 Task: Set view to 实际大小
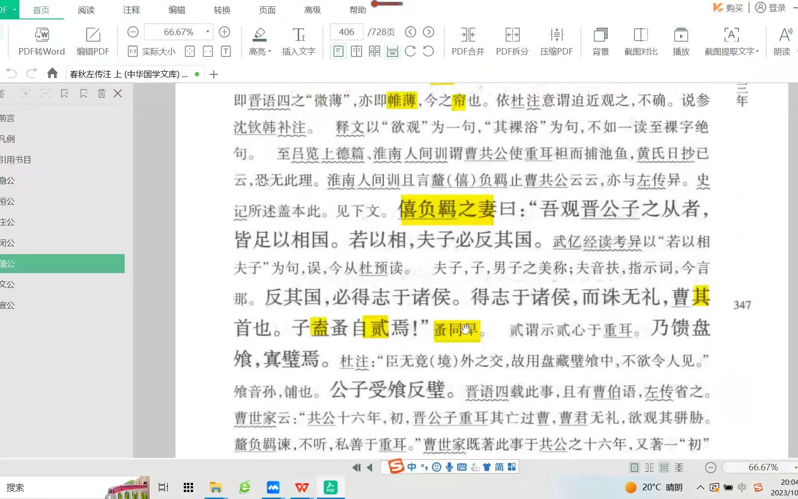coord(151,51)
